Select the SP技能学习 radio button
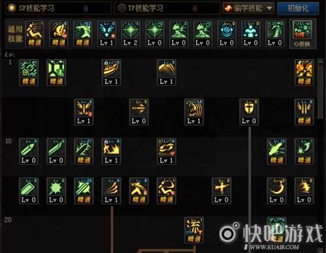This screenshot has width=326, height=253. 12,8
